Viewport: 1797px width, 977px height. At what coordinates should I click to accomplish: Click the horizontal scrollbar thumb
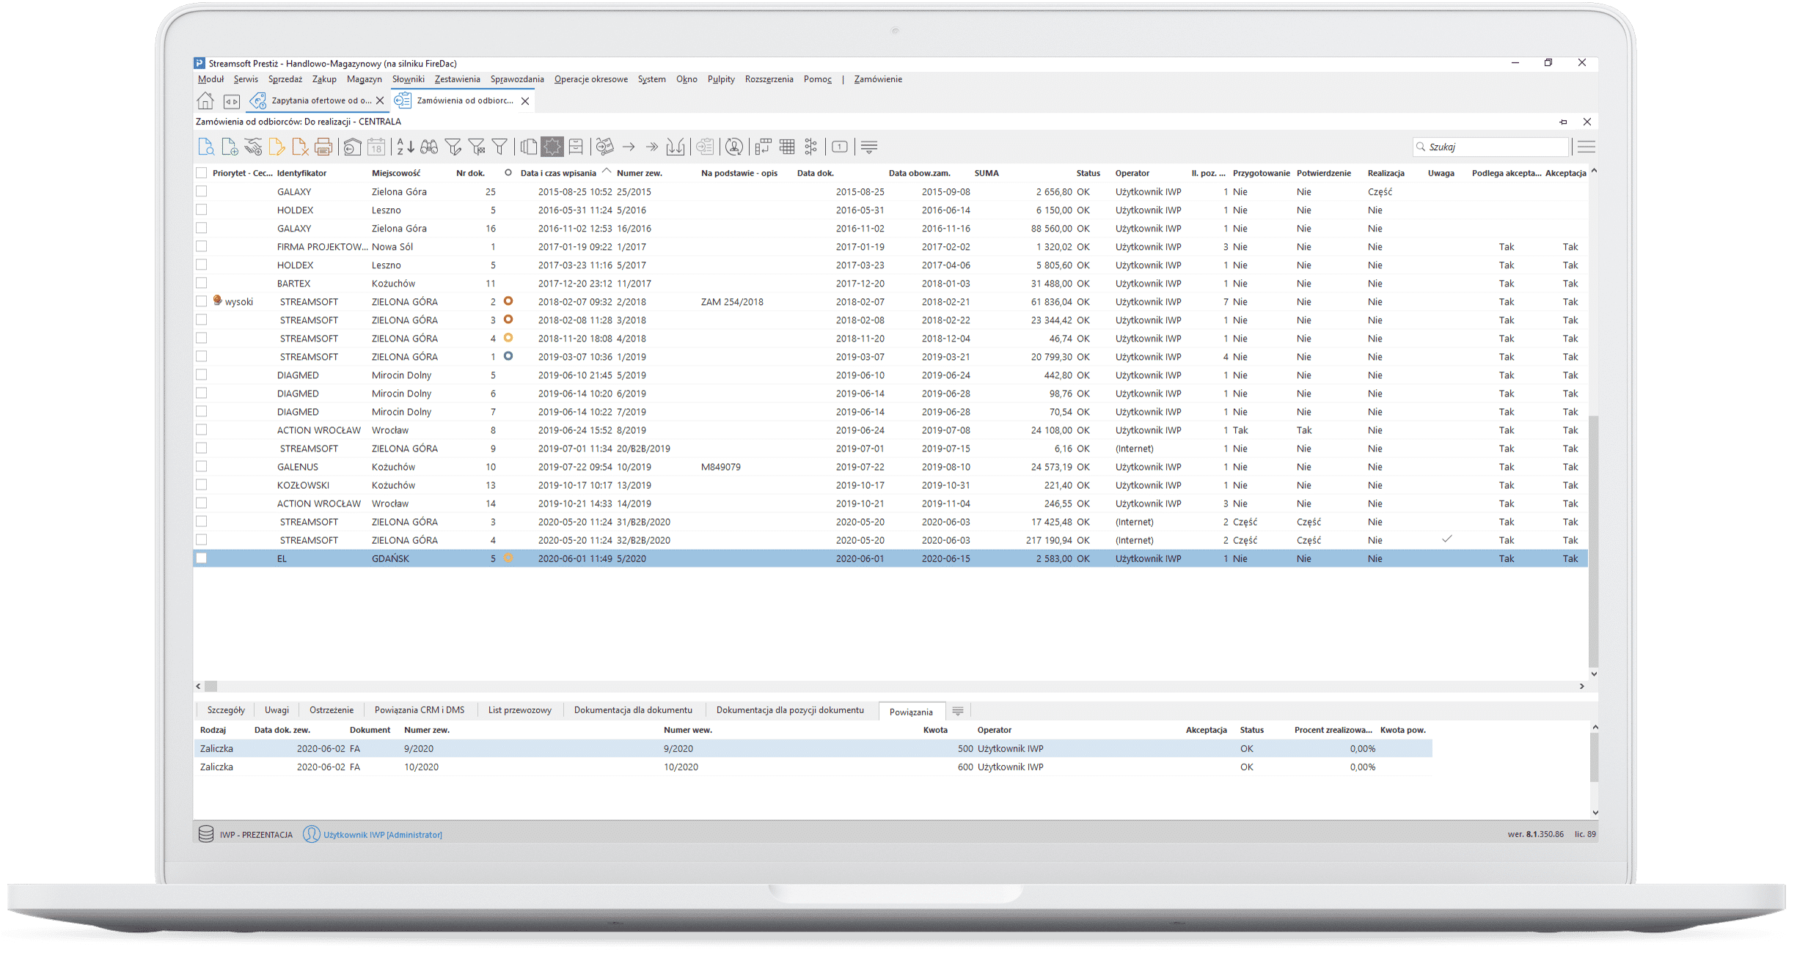[x=211, y=686]
